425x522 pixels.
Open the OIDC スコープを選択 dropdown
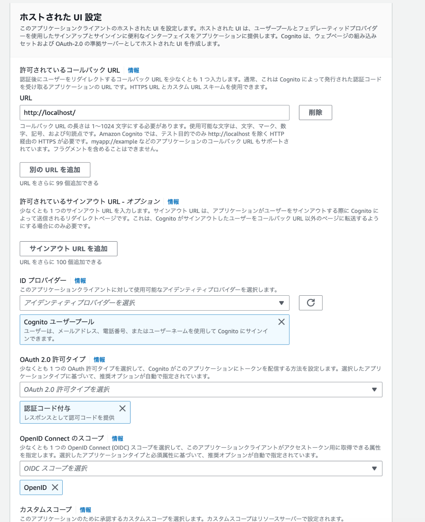click(201, 469)
